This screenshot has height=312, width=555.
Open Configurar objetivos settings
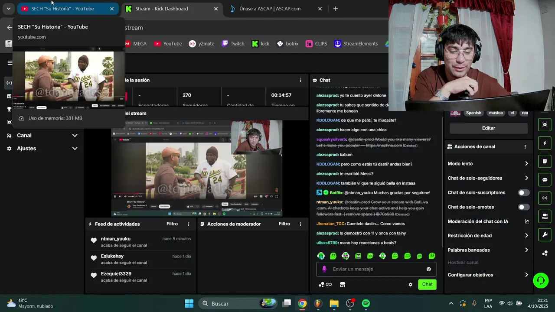[488, 275]
